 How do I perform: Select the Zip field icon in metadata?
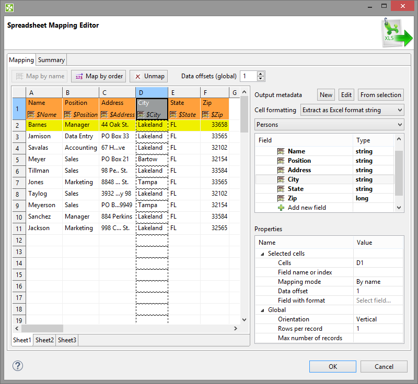pyautogui.click(x=281, y=198)
